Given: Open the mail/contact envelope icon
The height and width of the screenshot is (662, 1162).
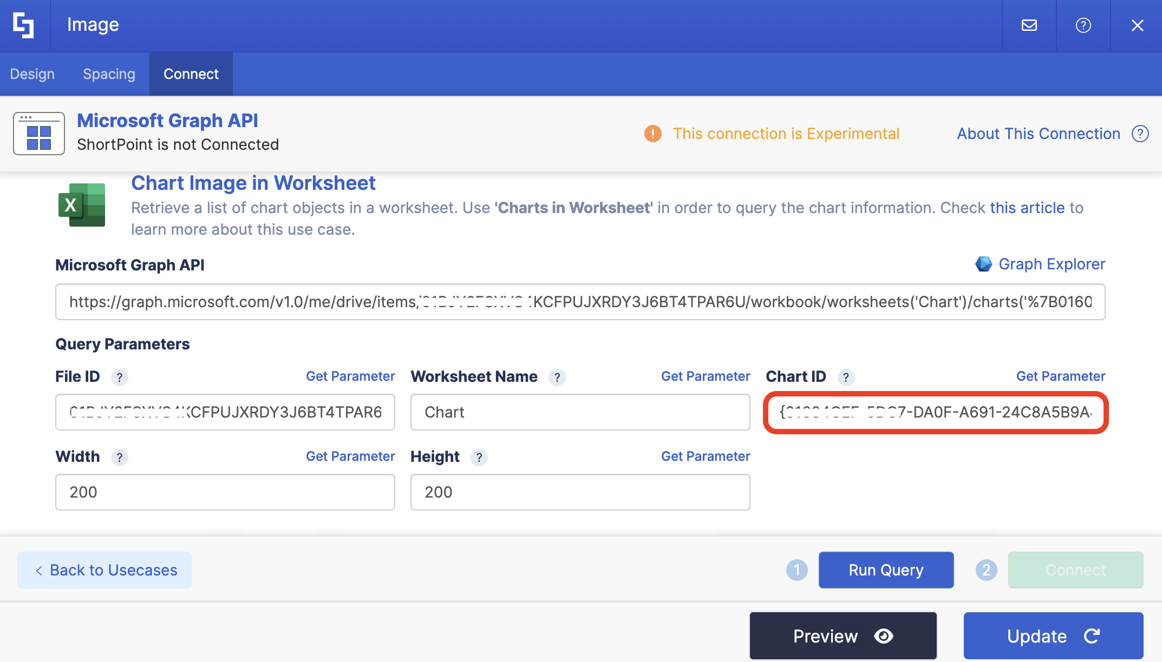Looking at the screenshot, I should click(x=1029, y=25).
